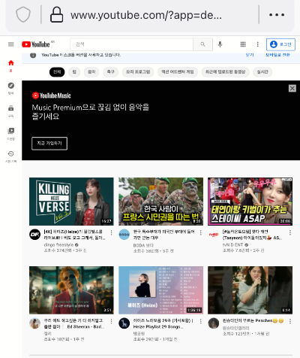
Task: Select the cooking programs filter chip
Action: (138, 72)
